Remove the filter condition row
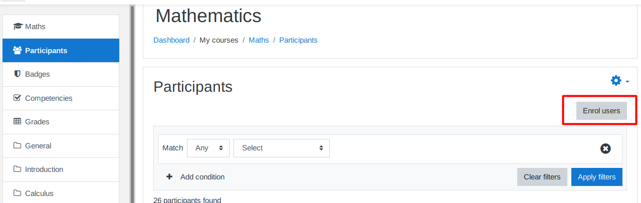 605,148
